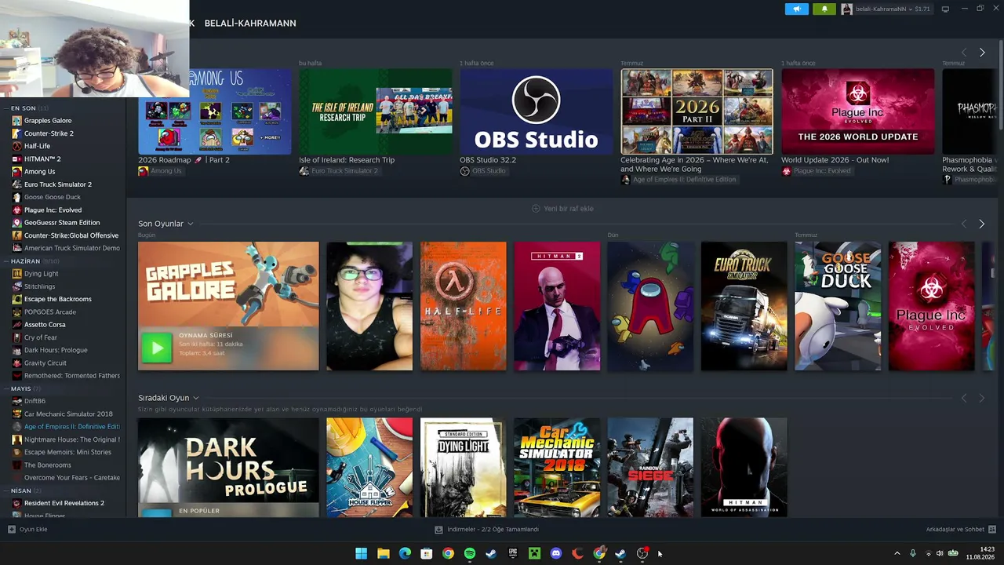Select GeoGuessr Steam Edition in sidebar

click(x=62, y=223)
